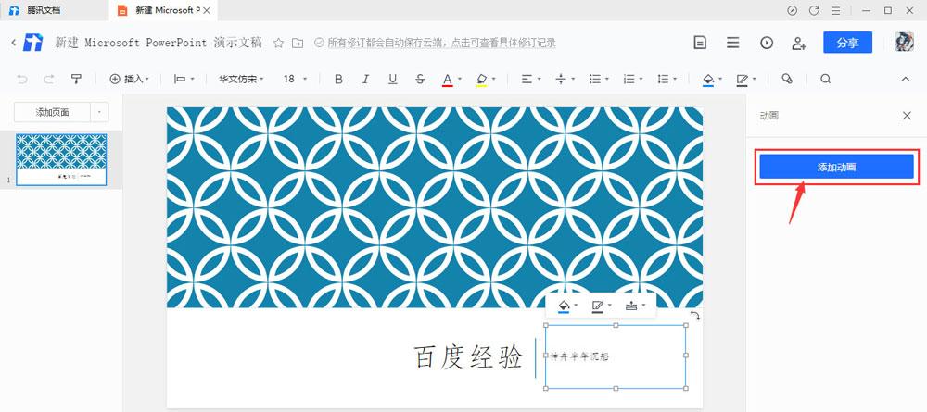Start slideshow playback from the header
Viewport: 927px width, 412px height.
[x=766, y=43]
